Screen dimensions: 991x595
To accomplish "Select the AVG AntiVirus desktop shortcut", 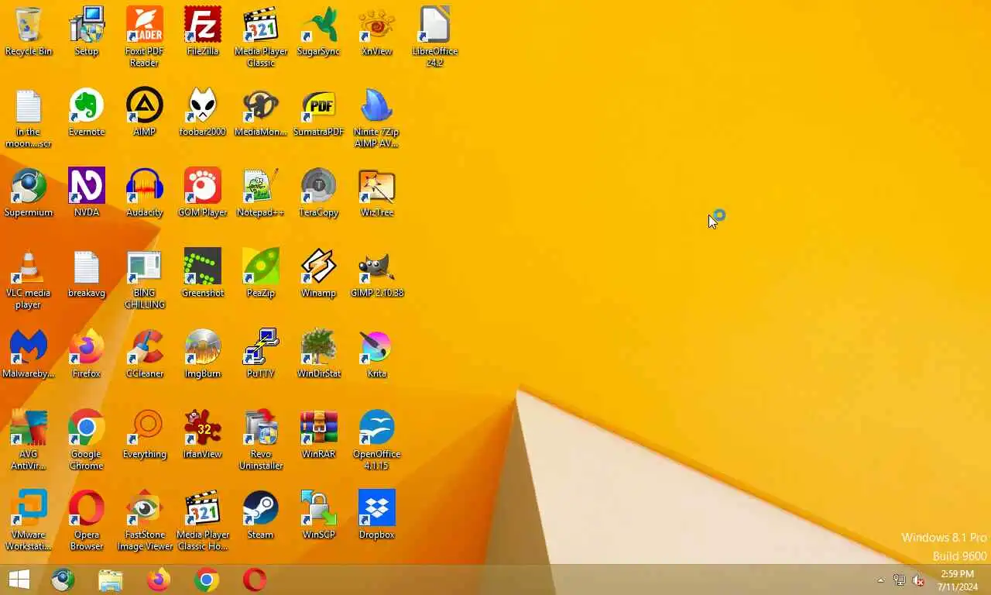I will tap(29, 440).
